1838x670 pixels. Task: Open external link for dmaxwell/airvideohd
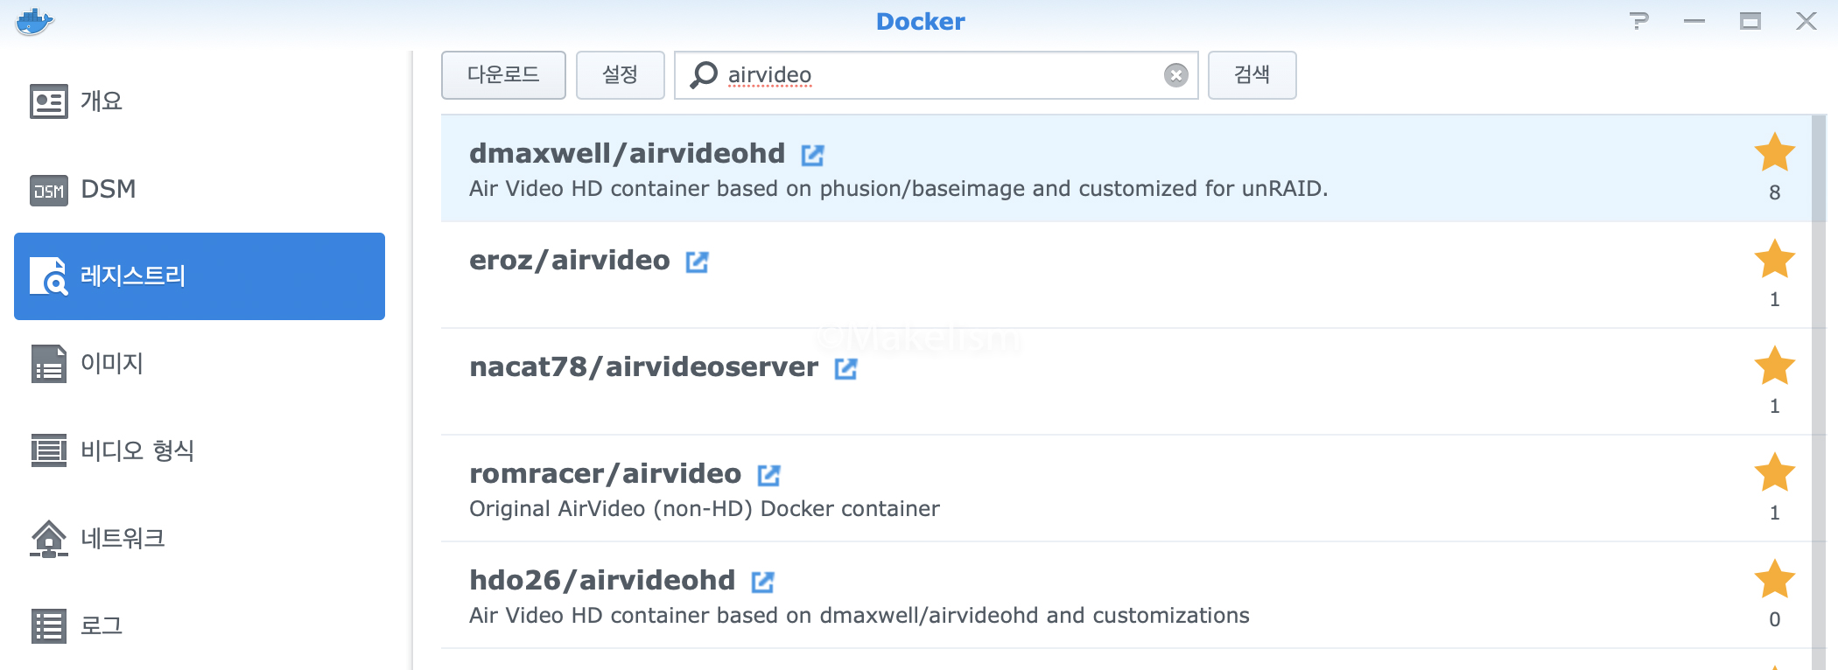[813, 156]
